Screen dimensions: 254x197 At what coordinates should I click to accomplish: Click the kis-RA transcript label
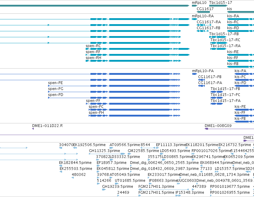point(233,16)
